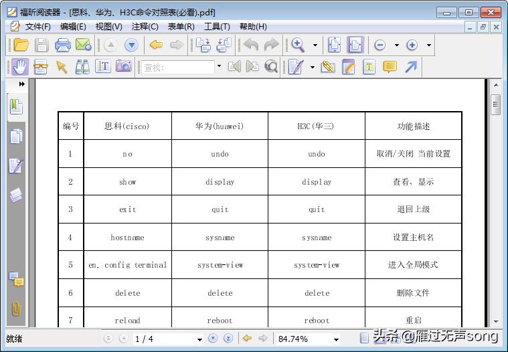Go to previous page up arrow
This screenshot has width=508, height=352.
(x=110, y=45)
